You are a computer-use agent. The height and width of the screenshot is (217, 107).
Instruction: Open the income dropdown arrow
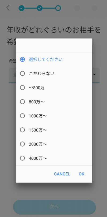click(94, 74)
